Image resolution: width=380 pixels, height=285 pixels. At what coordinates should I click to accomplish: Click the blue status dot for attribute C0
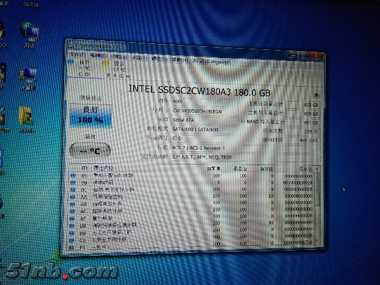(x=71, y=239)
